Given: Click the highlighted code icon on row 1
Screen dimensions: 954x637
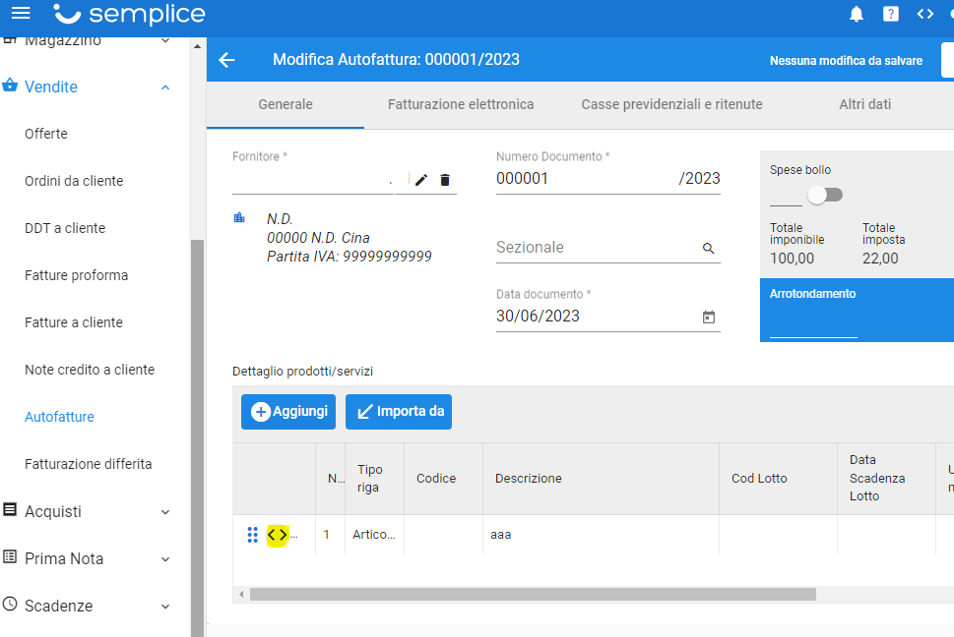Looking at the screenshot, I should point(277,535).
